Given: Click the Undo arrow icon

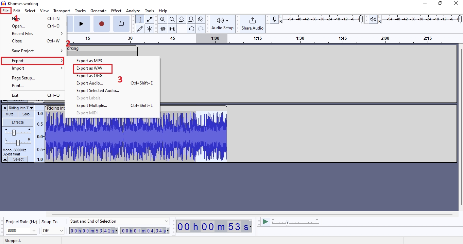Looking at the screenshot, I should click(191, 29).
